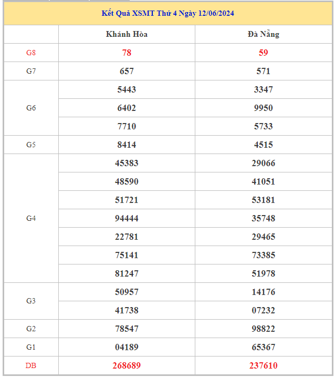Select the G7 number 657
The image size is (335, 377).
pyautogui.click(x=127, y=71)
